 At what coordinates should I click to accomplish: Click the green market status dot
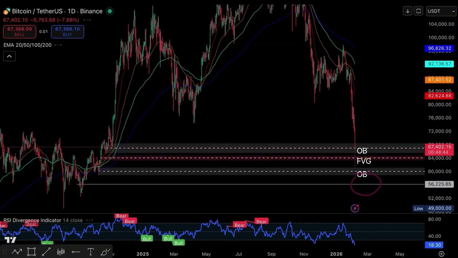(110, 11)
